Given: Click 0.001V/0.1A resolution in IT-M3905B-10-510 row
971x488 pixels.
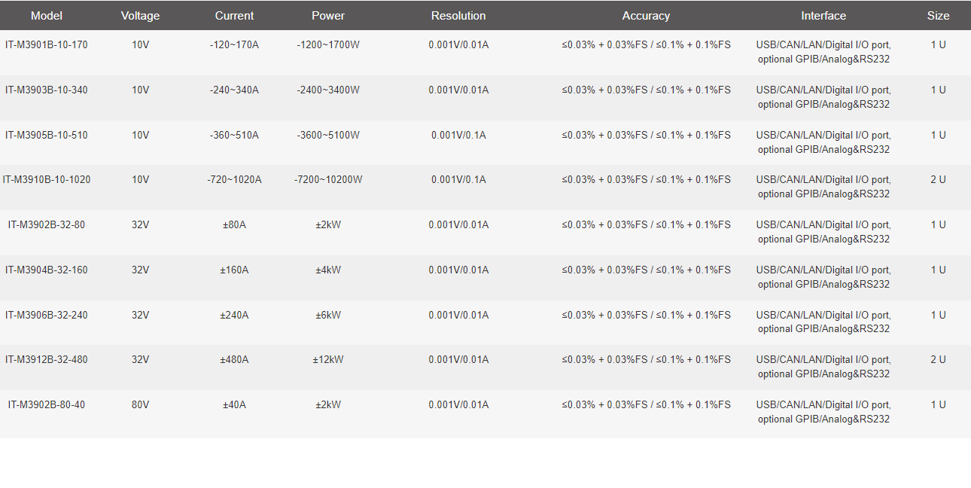Looking at the screenshot, I should click(x=458, y=135).
